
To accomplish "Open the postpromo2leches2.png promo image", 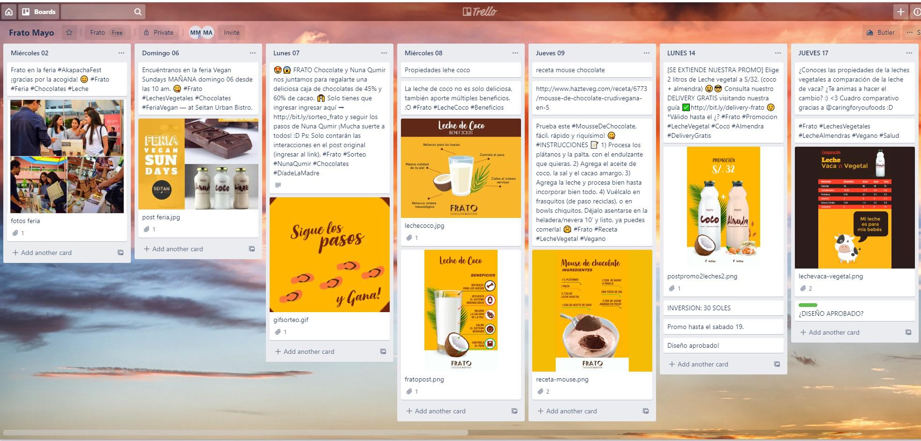I will coord(724,208).
